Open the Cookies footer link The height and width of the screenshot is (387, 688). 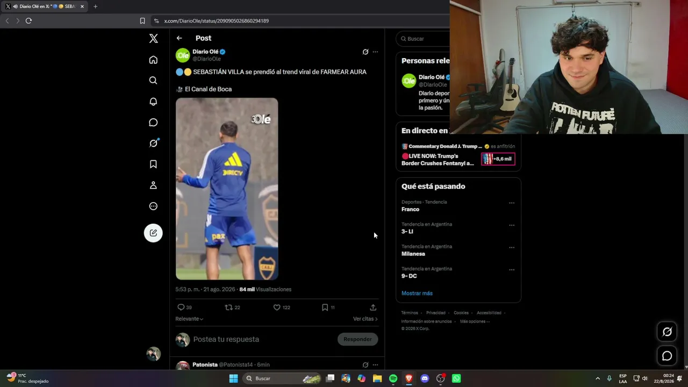coord(461,313)
